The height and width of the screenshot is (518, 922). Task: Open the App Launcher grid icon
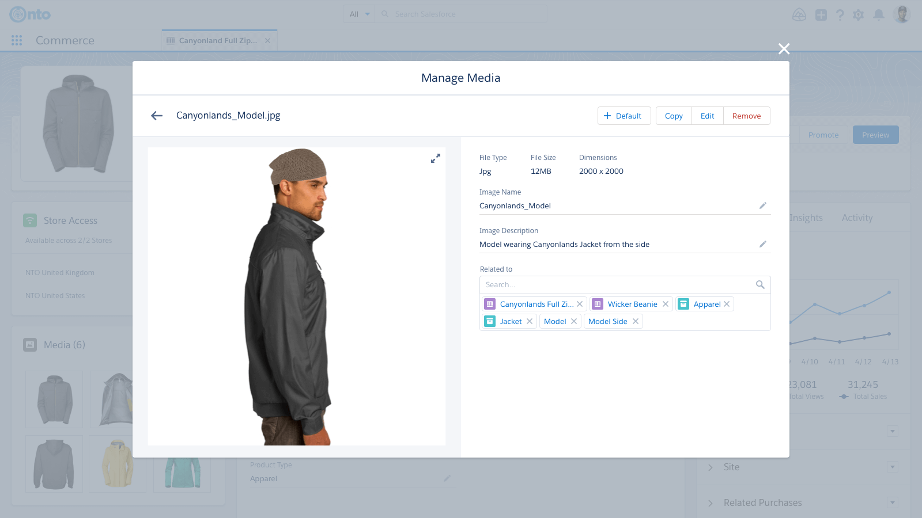pyautogui.click(x=17, y=40)
